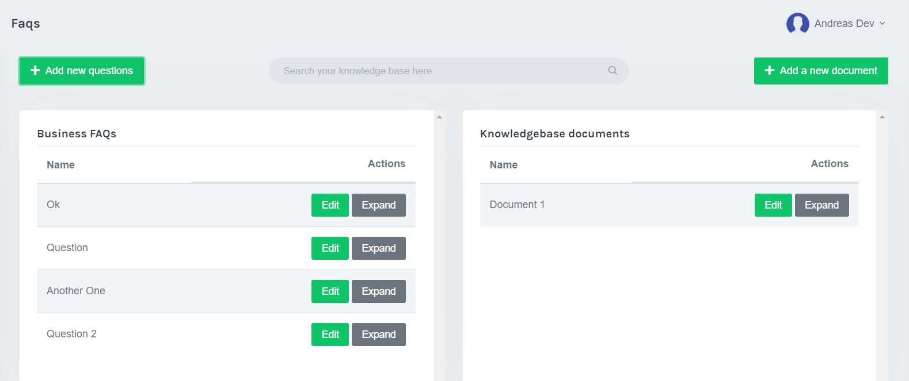Click Andreas Dev profile avatar

point(797,24)
